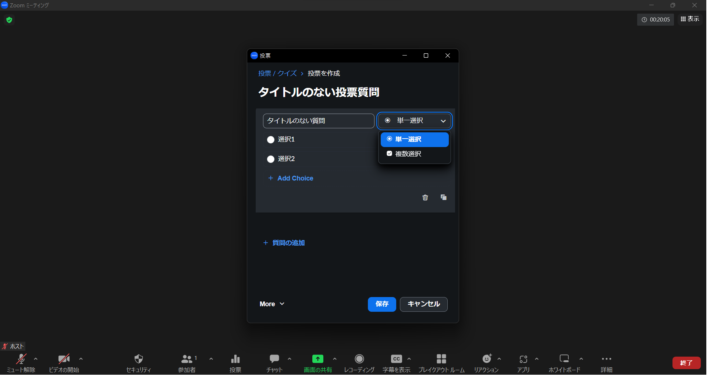Choose 複数選択 from the dropdown list
710x375 pixels.
coord(408,154)
